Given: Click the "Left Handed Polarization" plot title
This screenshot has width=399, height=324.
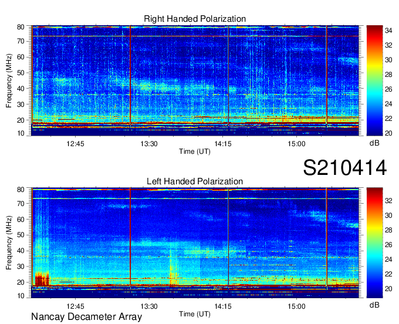Looking at the screenshot, I should coord(195,181).
